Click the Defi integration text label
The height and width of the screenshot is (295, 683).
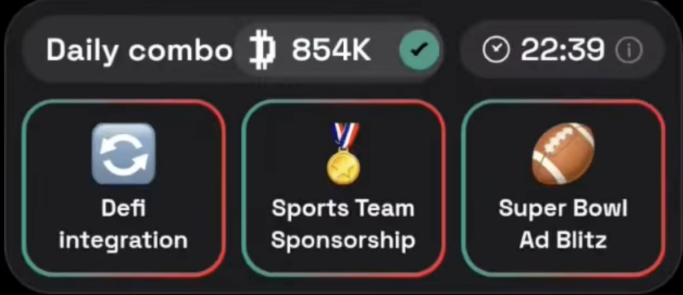tap(123, 224)
